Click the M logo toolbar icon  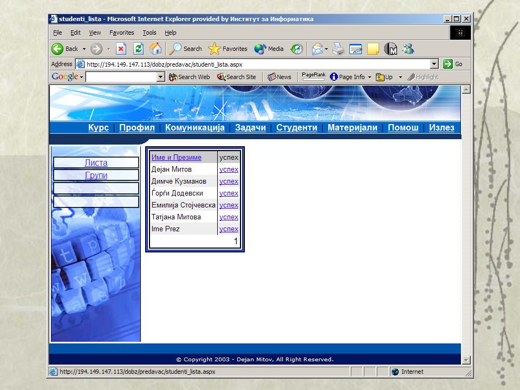(x=391, y=49)
